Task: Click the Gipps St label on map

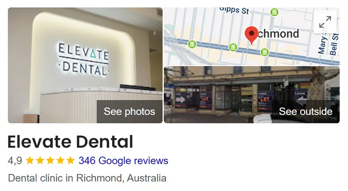Action: (234, 10)
